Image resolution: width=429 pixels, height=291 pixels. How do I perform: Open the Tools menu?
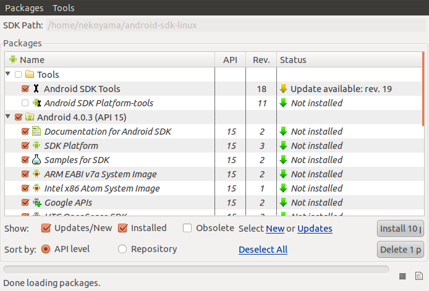[64, 8]
